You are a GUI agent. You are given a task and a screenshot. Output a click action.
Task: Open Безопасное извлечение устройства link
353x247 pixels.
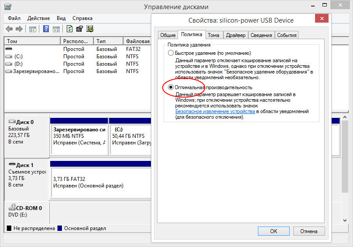[215, 111]
